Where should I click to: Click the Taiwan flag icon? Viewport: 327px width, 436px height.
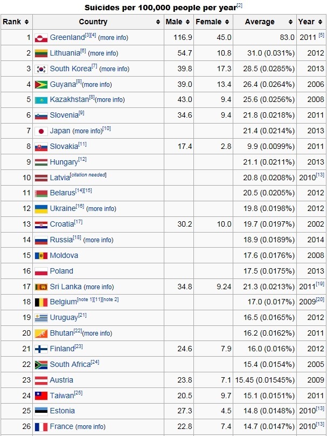(x=41, y=396)
